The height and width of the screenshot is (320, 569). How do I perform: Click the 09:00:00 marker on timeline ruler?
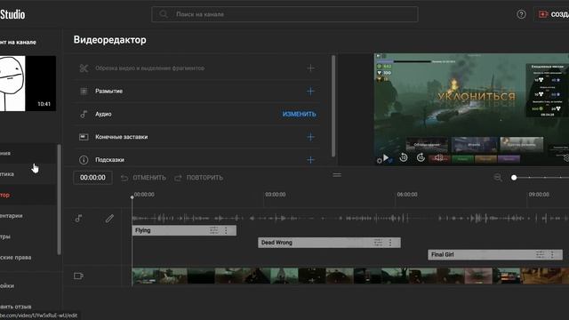(x=539, y=195)
